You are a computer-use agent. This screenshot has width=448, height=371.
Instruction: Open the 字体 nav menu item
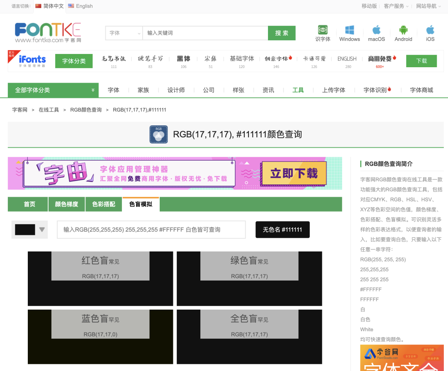113,90
